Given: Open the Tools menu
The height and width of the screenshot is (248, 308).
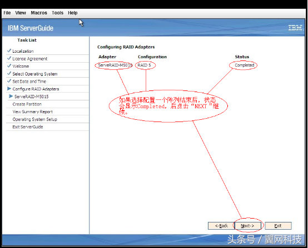Looking at the screenshot, I should coord(58,13).
